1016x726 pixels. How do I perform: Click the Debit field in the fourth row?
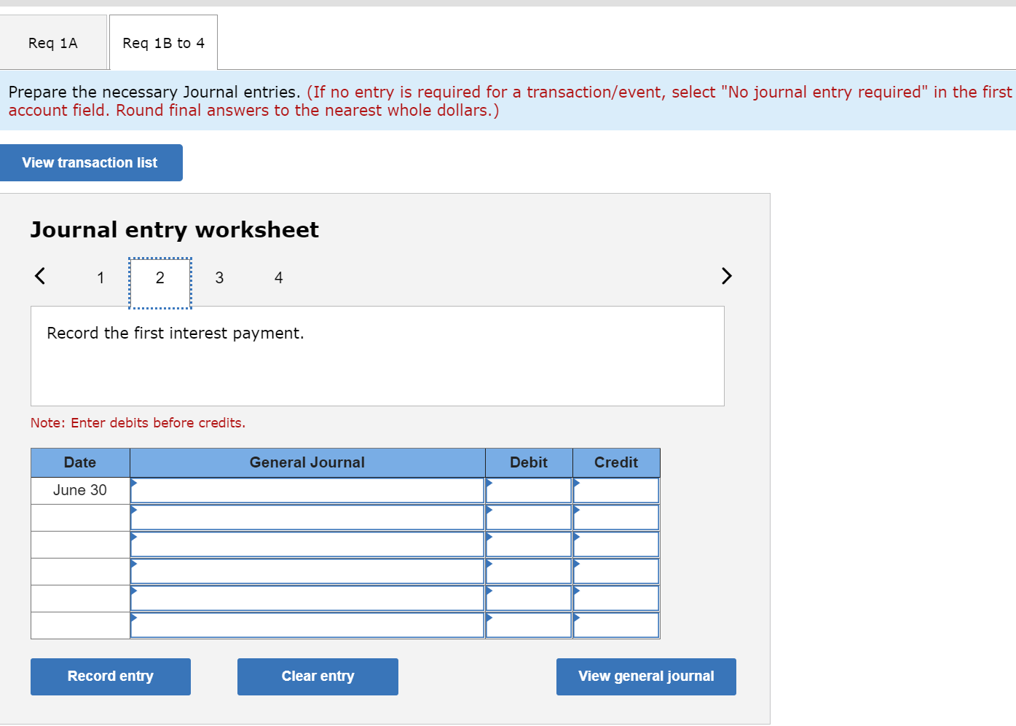click(x=529, y=571)
